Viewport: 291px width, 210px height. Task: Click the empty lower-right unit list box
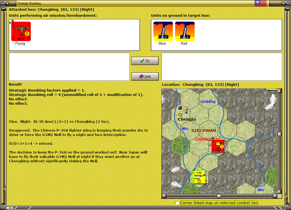(222, 67)
